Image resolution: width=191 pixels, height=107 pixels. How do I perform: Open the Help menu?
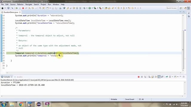[63, 4]
